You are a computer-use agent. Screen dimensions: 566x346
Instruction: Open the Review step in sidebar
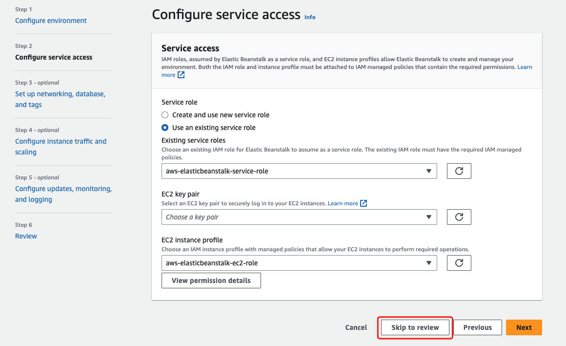click(26, 236)
